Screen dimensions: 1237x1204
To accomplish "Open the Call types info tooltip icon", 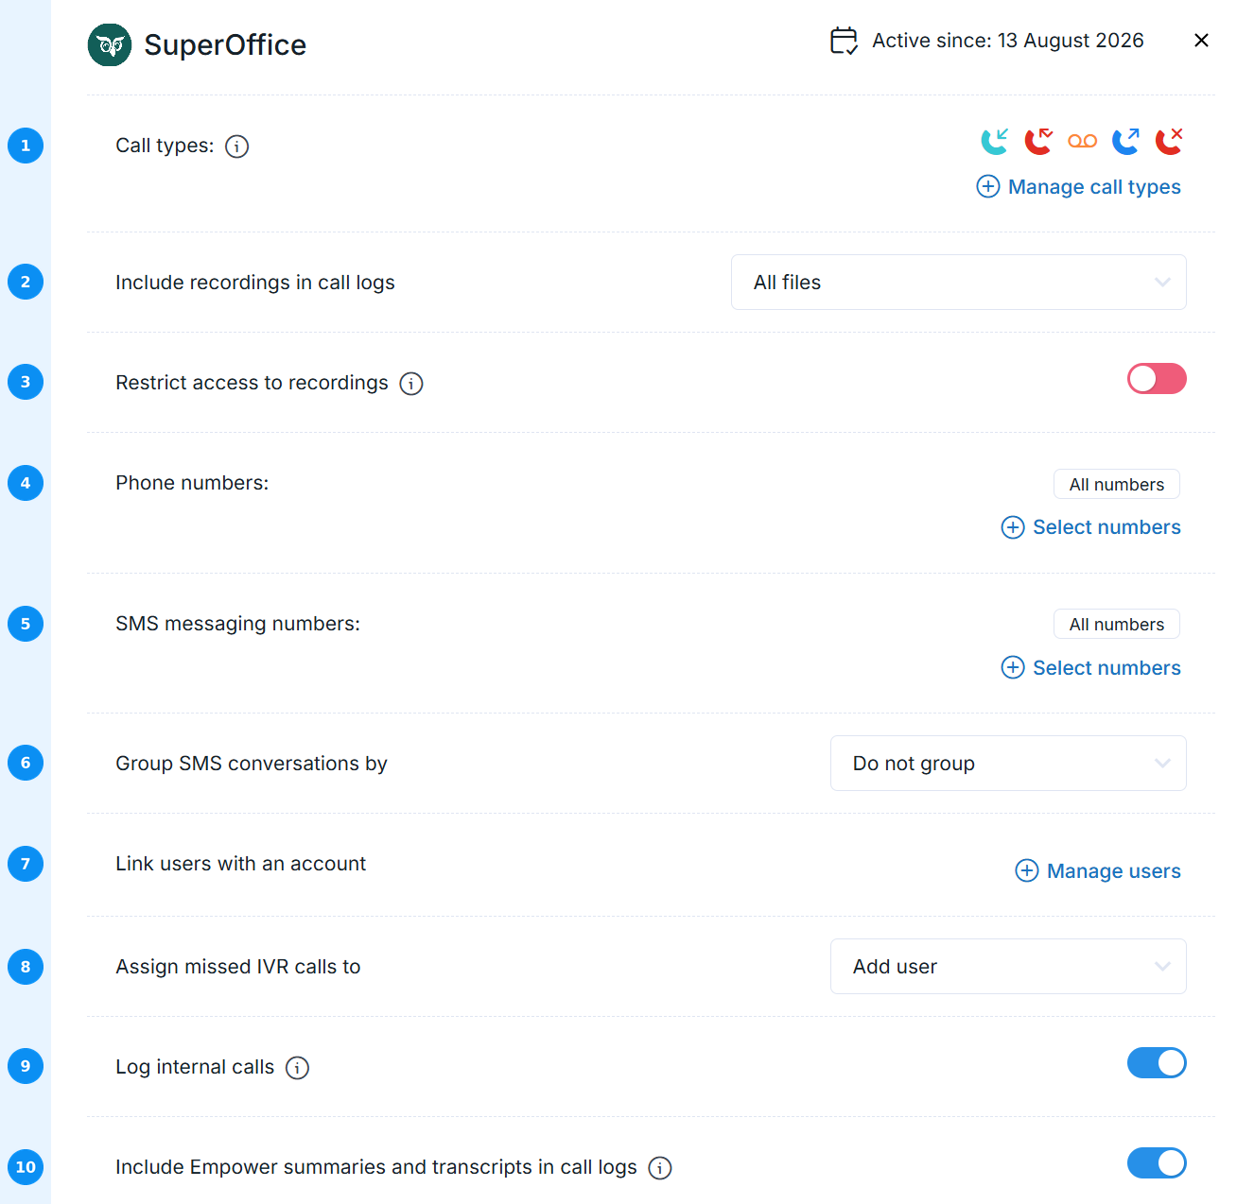I will tap(236, 146).
